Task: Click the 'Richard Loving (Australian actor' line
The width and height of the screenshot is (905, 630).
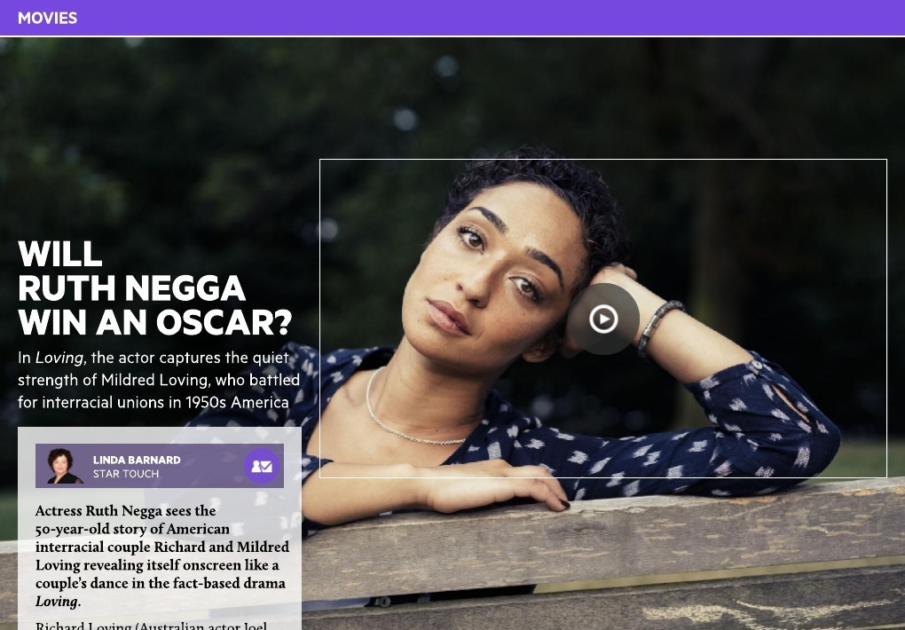Action: 151,626
